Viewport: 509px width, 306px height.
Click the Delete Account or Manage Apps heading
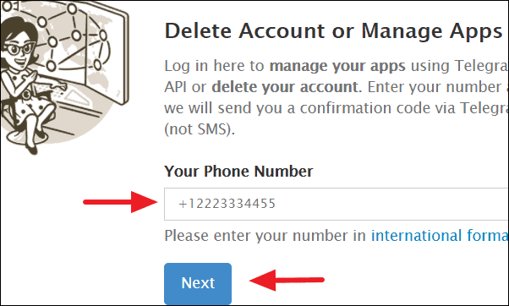pyautogui.click(x=333, y=31)
